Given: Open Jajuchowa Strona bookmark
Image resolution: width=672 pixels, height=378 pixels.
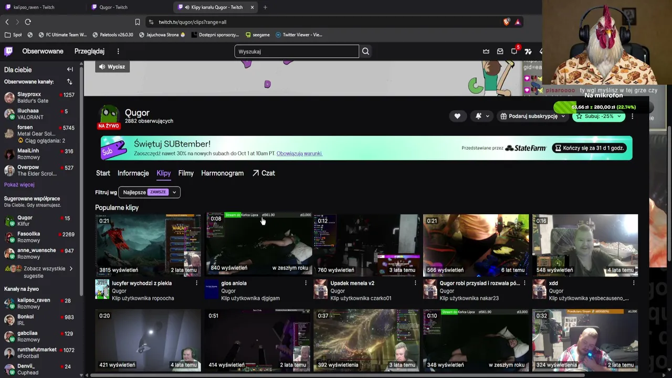Looking at the screenshot, I should (162, 35).
